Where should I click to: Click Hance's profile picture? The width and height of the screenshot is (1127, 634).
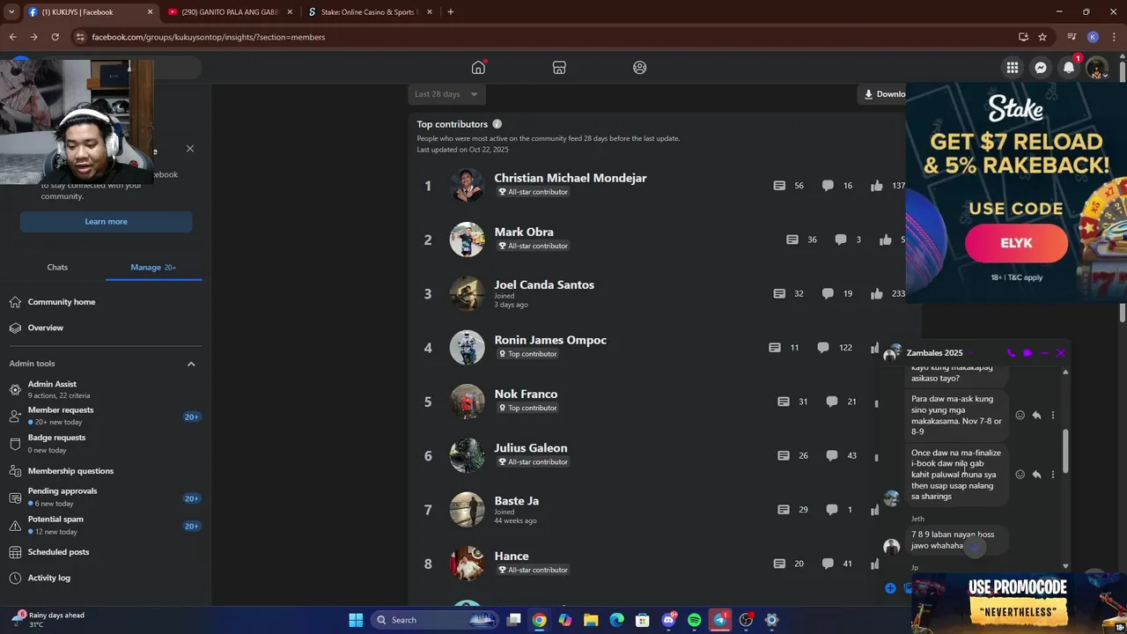tap(467, 564)
